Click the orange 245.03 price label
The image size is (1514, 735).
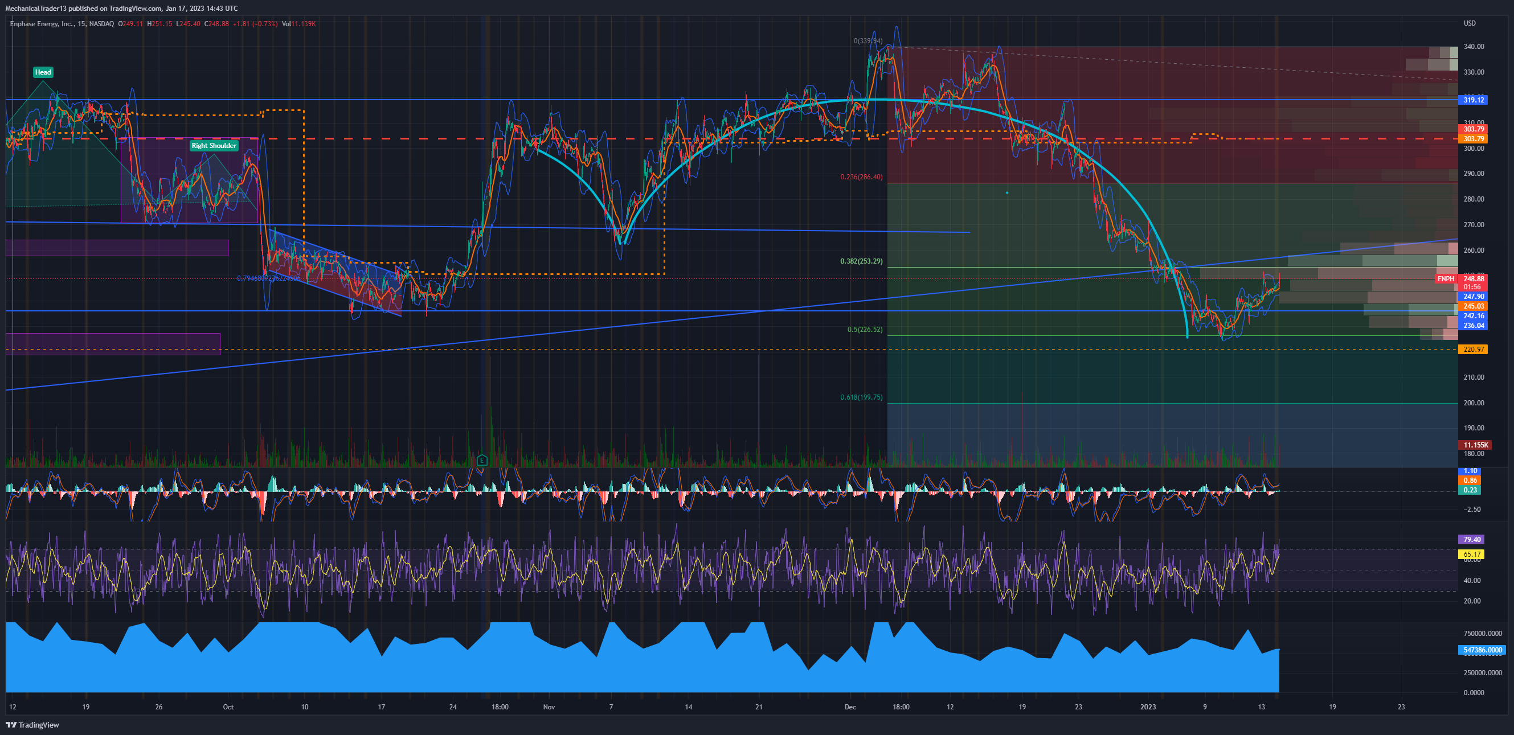click(x=1473, y=306)
